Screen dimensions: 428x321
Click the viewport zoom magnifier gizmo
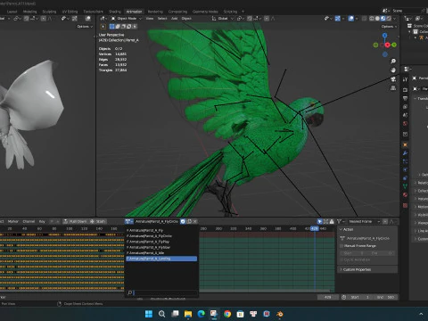click(x=393, y=62)
